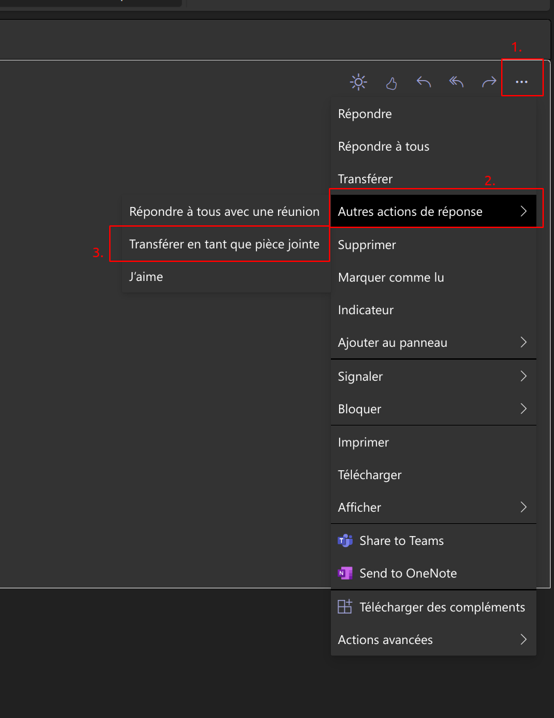
Task: Choose Répondre à tous avec une réunion
Action: [224, 212]
